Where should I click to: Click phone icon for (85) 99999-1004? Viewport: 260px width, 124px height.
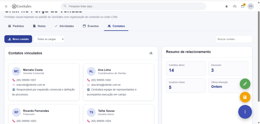click(x=89, y=121)
